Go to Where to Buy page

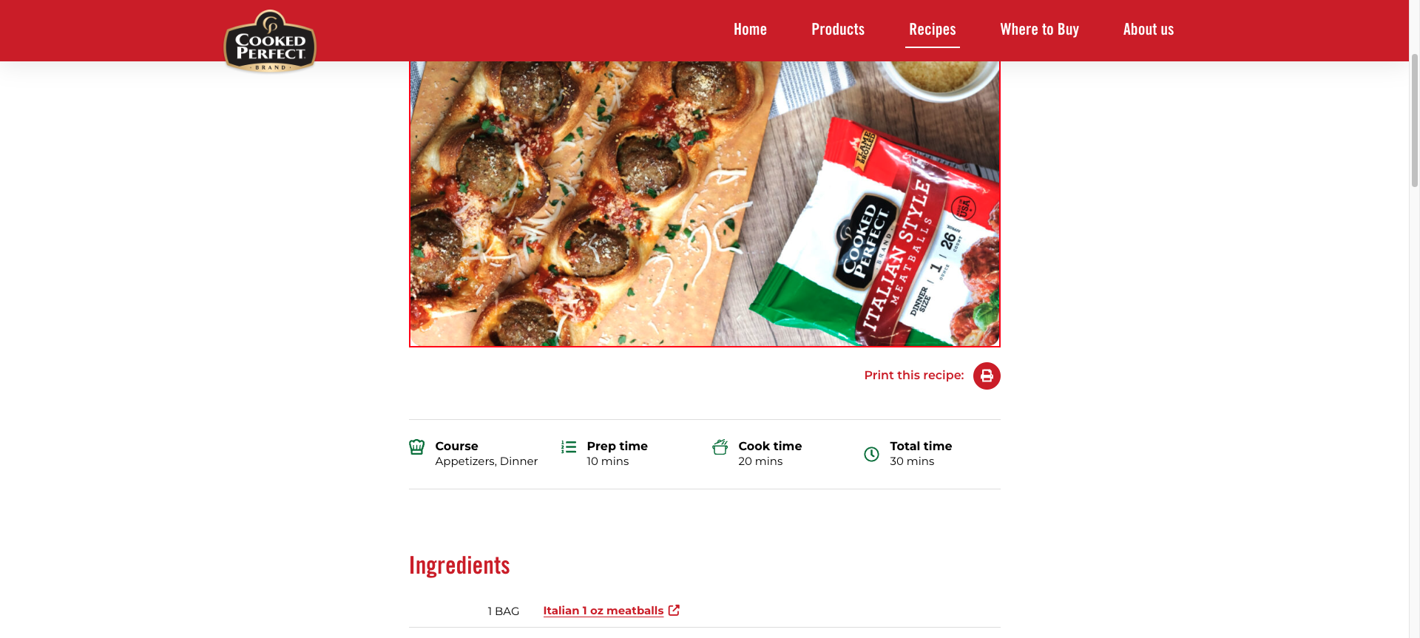tap(1040, 30)
